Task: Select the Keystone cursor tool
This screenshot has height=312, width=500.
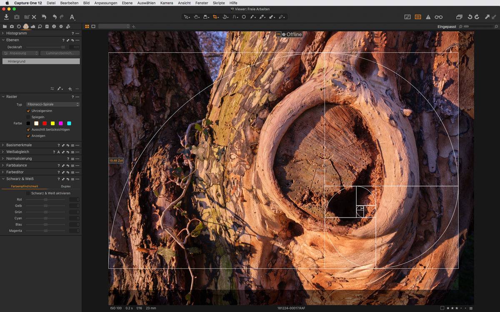Action: point(235,17)
